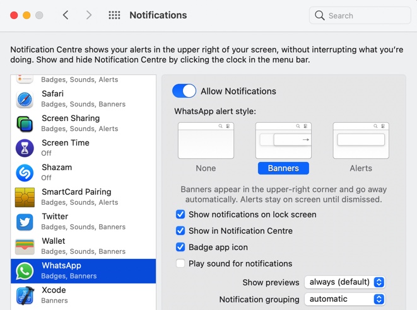Uncheck Show in Notification Centre
The image size is (417, 310).
(180, 231)
